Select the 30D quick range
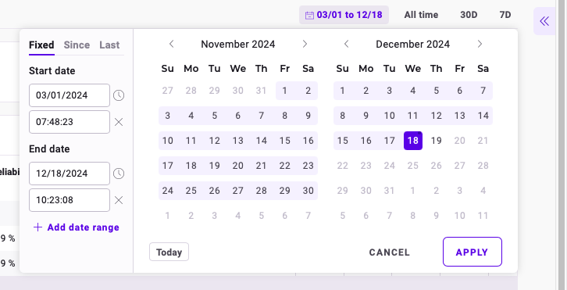 coord(469,15)
